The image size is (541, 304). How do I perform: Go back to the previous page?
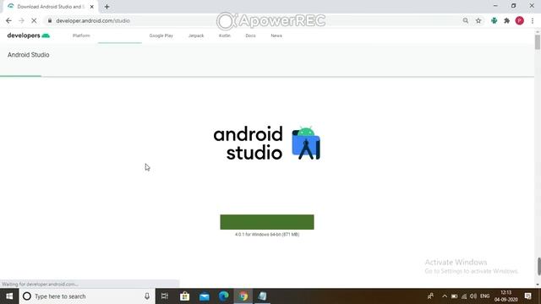point(8,20)
